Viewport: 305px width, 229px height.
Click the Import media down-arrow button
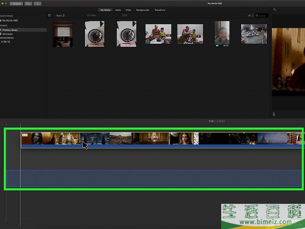(x=38, y=3)
